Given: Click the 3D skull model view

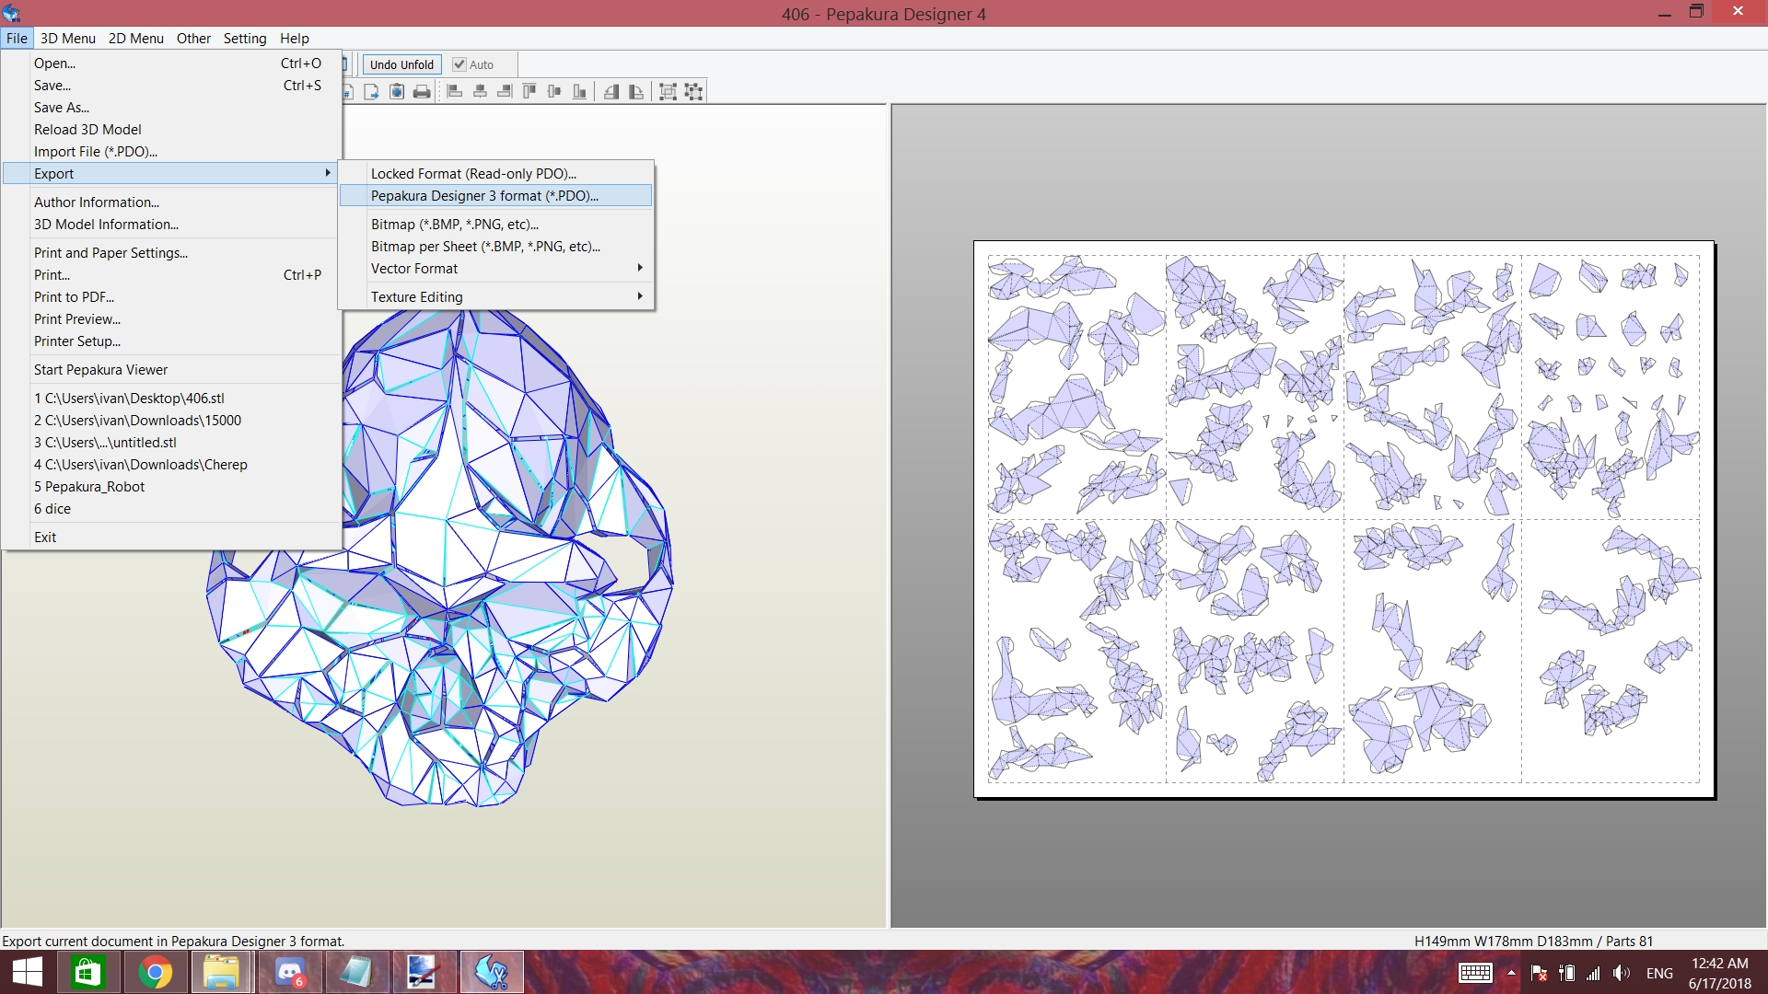Looking at the screenshot, I should click(440, 557).
